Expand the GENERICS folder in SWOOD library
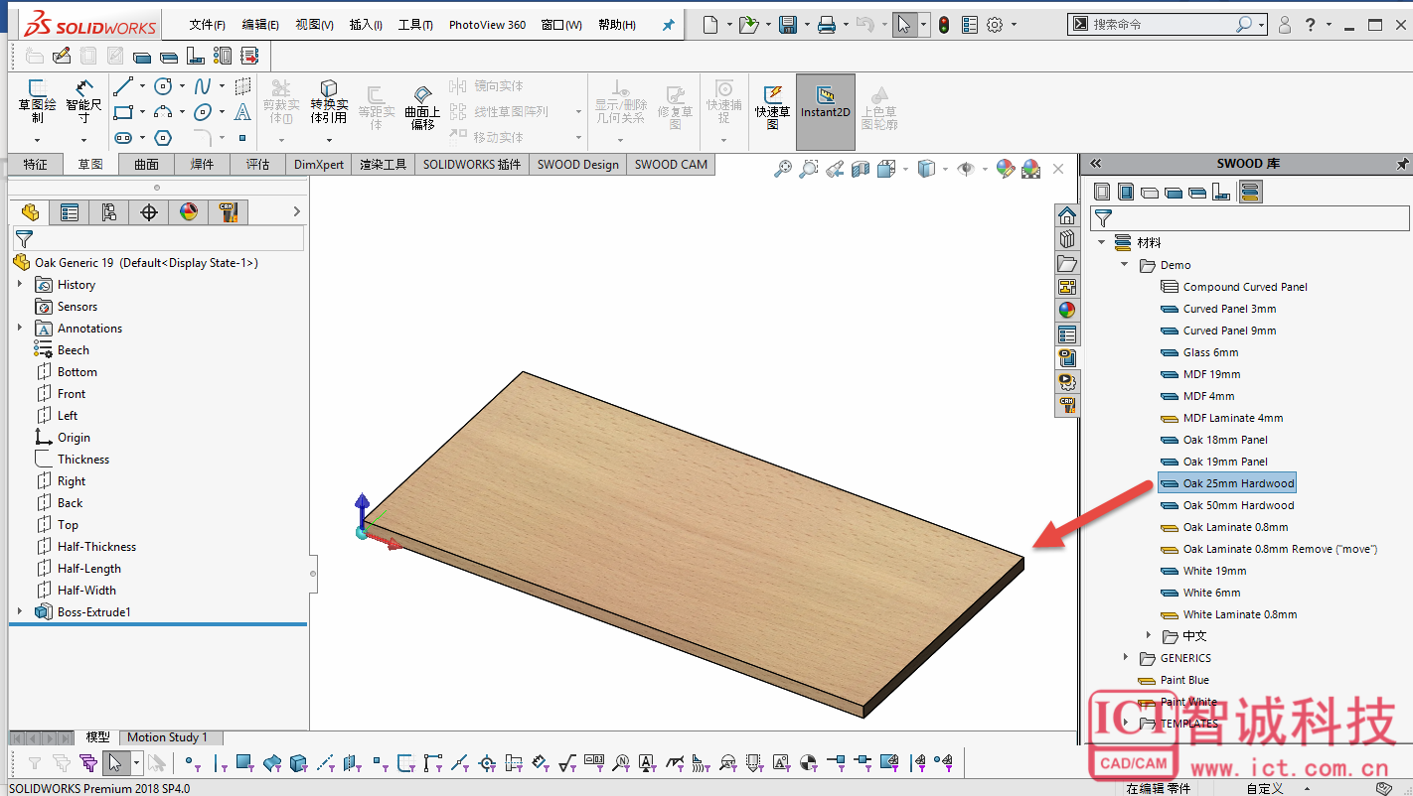This screenshot has height=796, width=1413. pos(1125,658)
